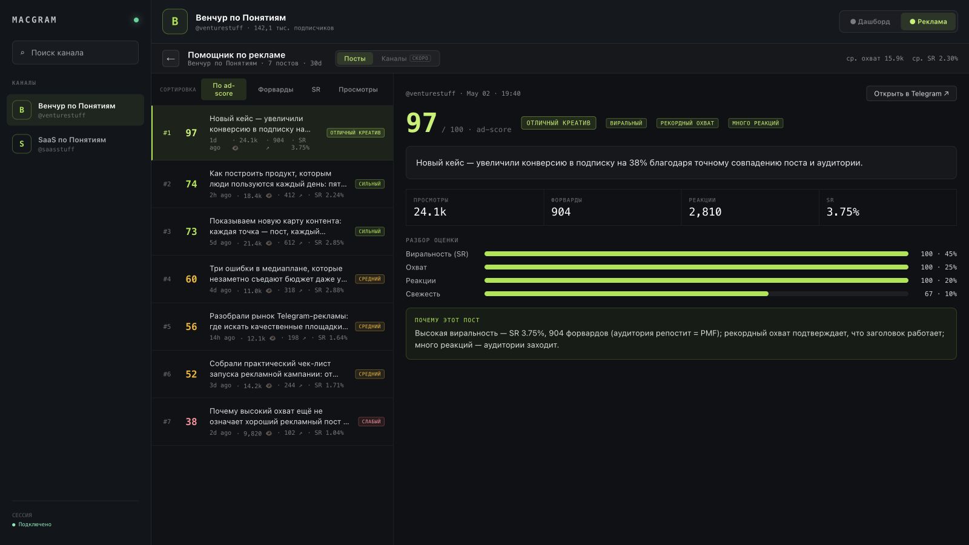This screenshot has height=545, width=969.
Task: Click the back arrow button
Action: click(171, 59)
